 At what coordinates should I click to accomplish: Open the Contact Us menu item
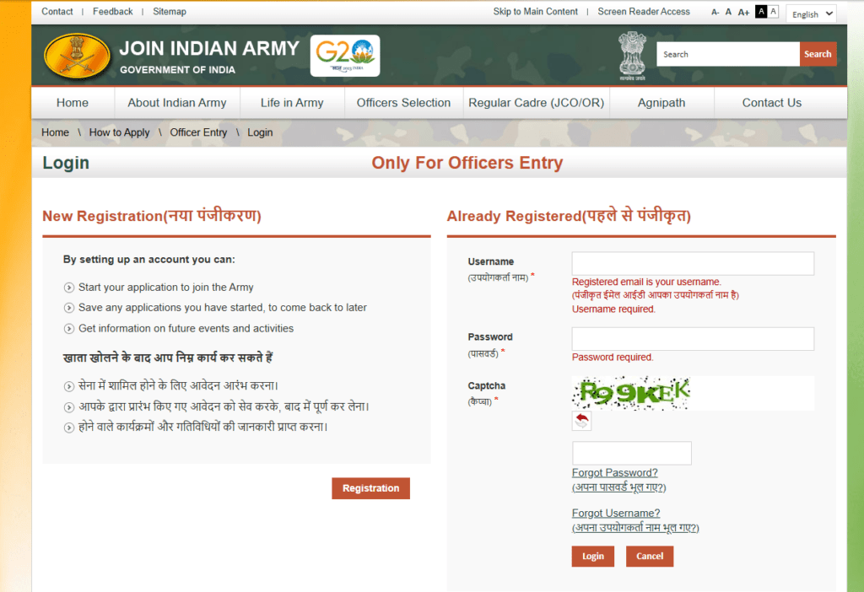[x=771, y=103]
